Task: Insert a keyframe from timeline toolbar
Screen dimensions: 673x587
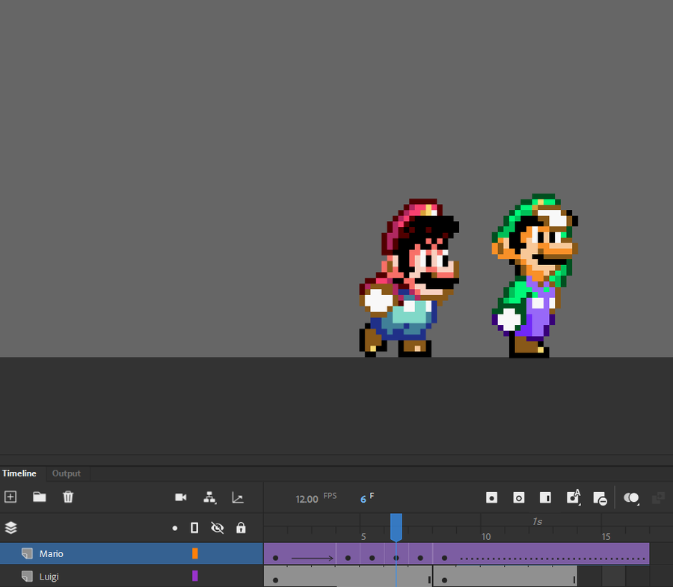Action: click(491, 498)
